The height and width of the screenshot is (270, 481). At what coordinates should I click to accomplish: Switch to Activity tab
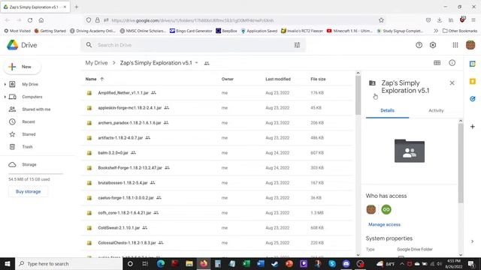pyautogui.click(x=436, y=110)
